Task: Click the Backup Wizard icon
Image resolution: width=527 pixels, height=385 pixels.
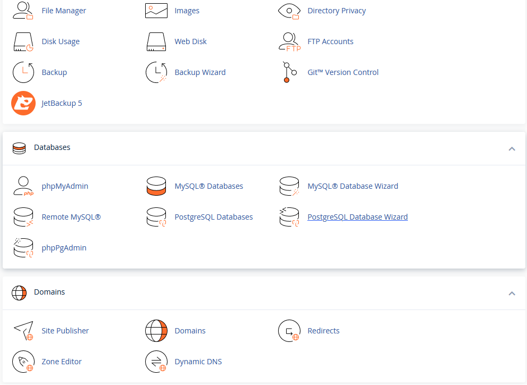Action: coord(156,72)
